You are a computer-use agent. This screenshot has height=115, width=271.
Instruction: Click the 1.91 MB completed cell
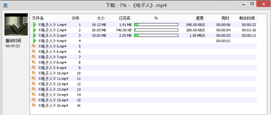(x=126, y=25)
